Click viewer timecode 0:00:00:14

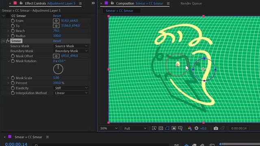[239, 128]
